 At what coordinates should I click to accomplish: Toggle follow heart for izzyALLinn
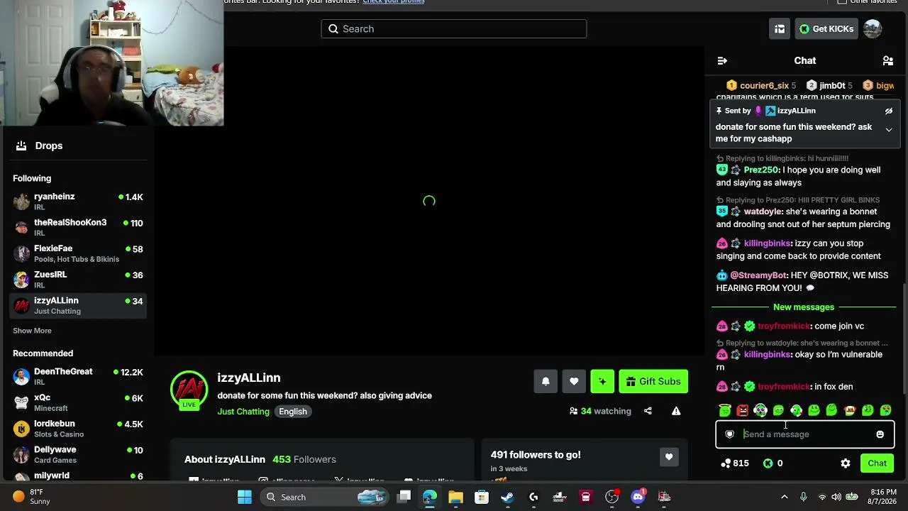(x=574, y=382)
